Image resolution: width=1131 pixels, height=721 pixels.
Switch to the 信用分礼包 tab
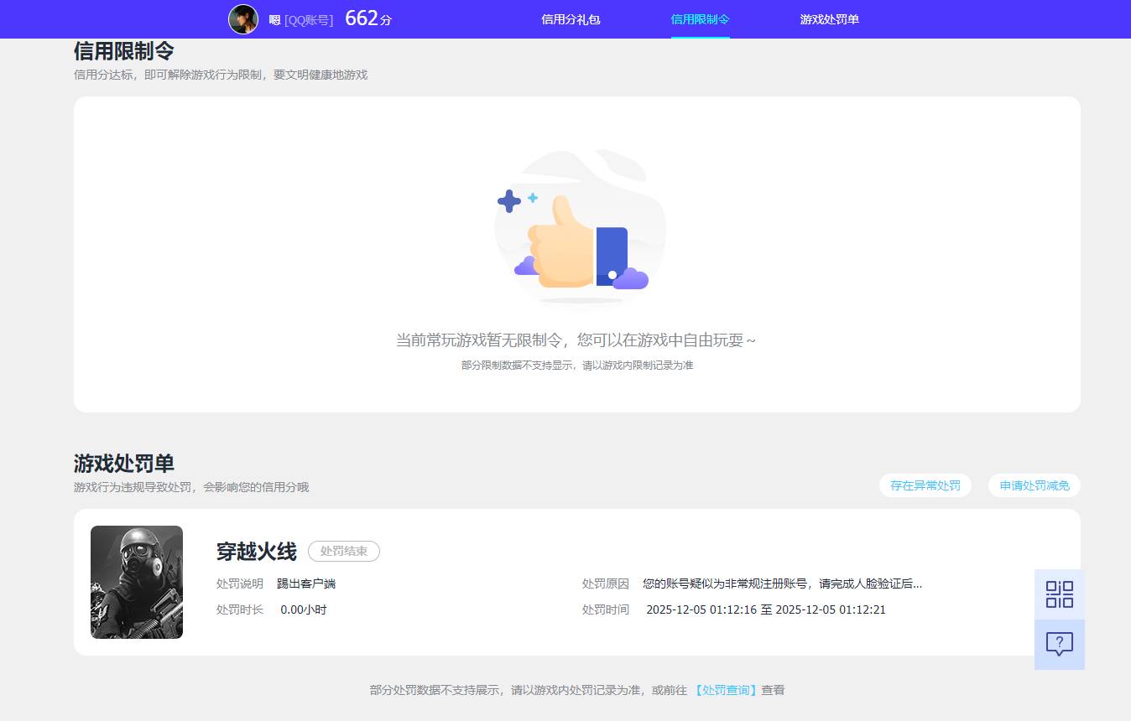click(571, 19)
